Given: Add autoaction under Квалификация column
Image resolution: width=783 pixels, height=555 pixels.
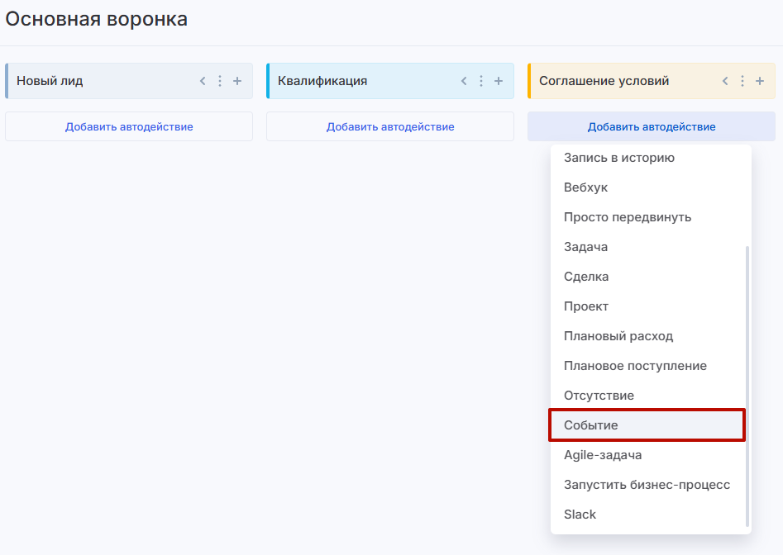Looking at the screenshot, I should click(x=390, y=126).
